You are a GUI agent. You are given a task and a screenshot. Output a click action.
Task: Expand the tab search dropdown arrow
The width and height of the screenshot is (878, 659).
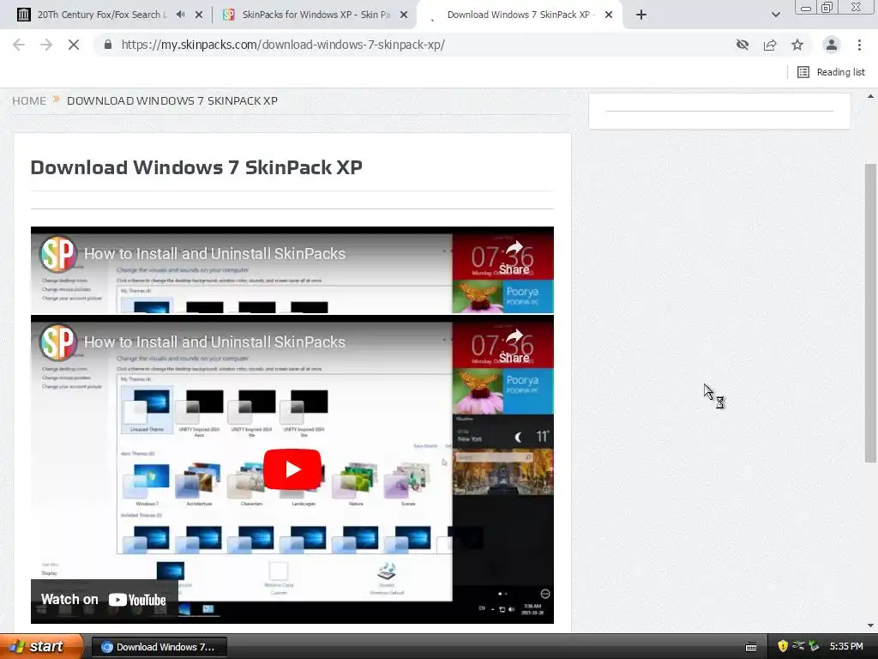[x=775, y=15]
